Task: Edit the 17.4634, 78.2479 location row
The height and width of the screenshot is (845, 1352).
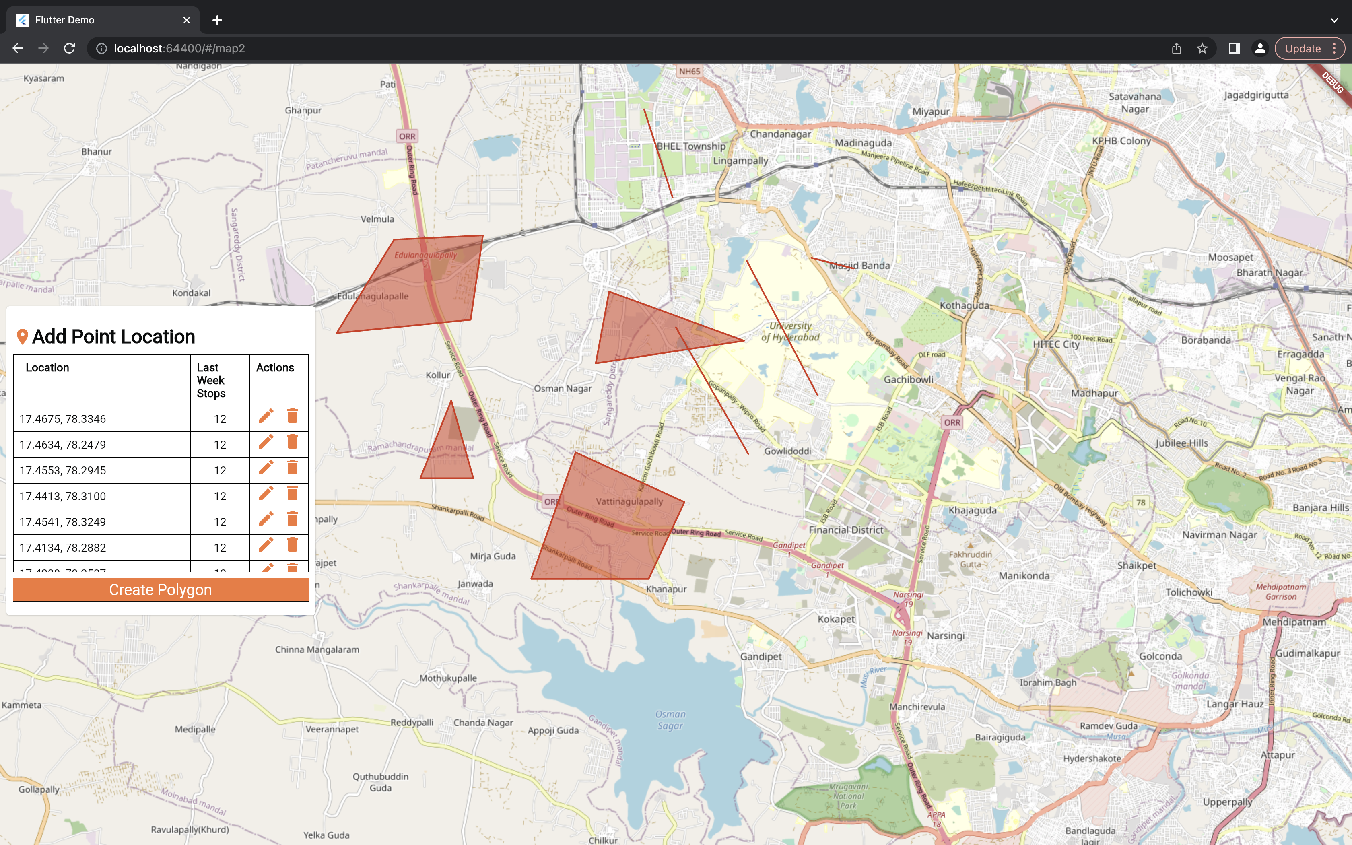Action: (266, 442)
